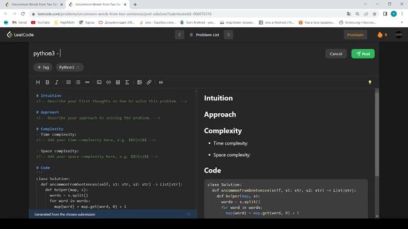Insert inline code snippet
This screenshot has height=229, width=408.
pyautogui.click(x=108, y=82)
